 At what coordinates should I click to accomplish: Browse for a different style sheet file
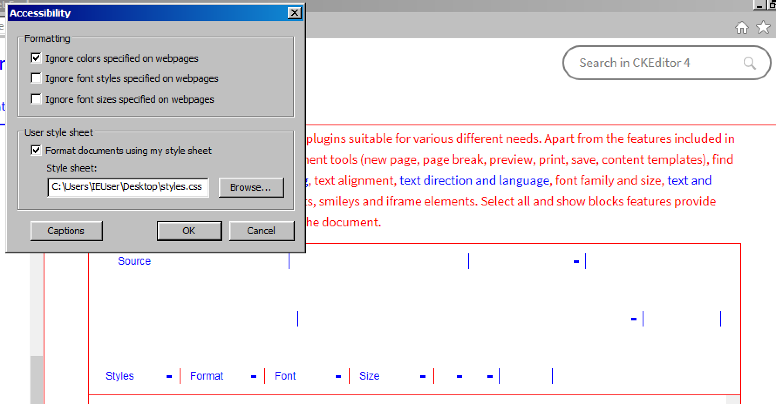coord(251,187)
